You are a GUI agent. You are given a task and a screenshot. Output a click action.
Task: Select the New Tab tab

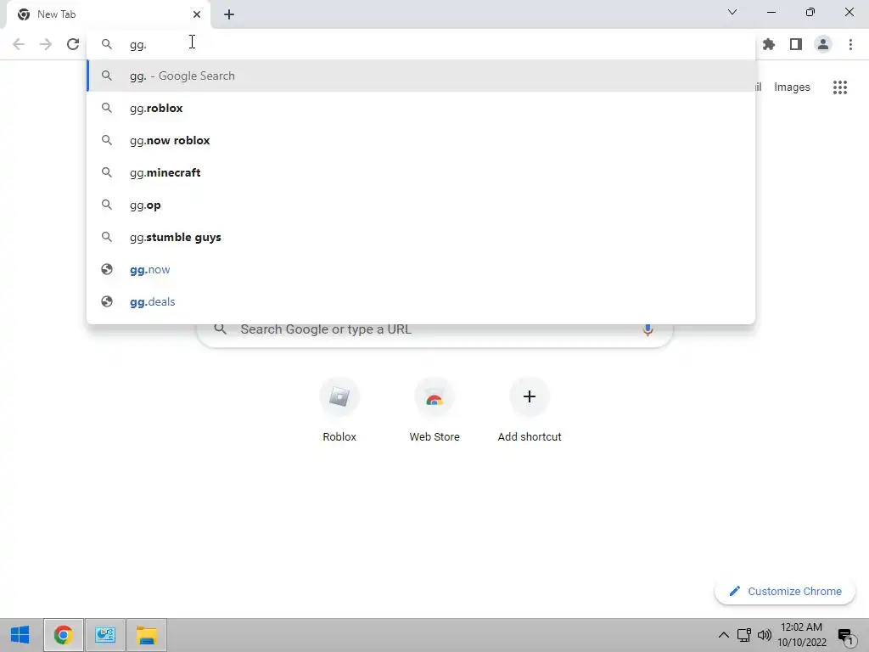point(109,14)
